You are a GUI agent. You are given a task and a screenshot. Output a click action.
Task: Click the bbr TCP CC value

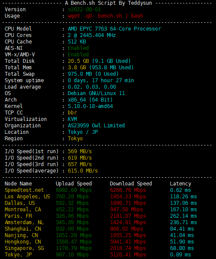(x=73, y=112)
